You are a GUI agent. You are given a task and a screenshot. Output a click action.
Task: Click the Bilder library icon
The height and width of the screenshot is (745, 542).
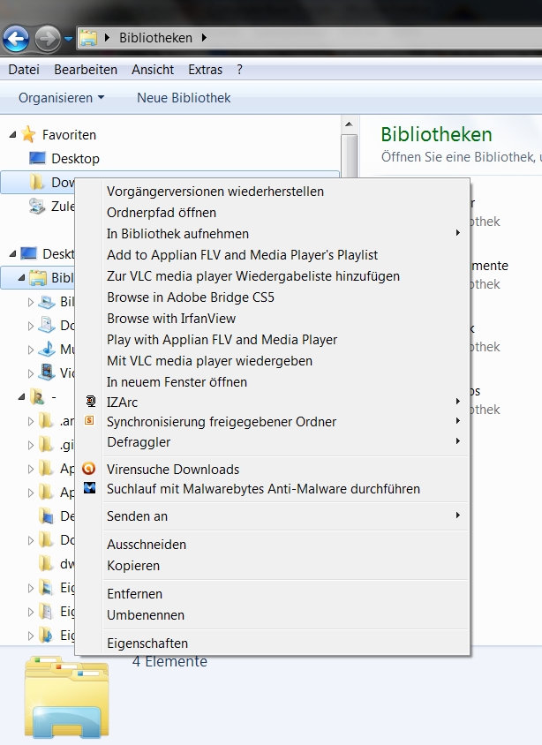tap(47, 301)
